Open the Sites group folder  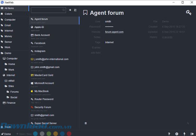[x=14, y=86]
